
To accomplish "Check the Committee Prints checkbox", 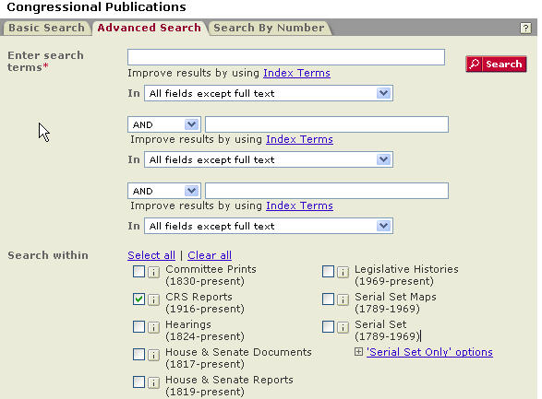I will point(139,272).
